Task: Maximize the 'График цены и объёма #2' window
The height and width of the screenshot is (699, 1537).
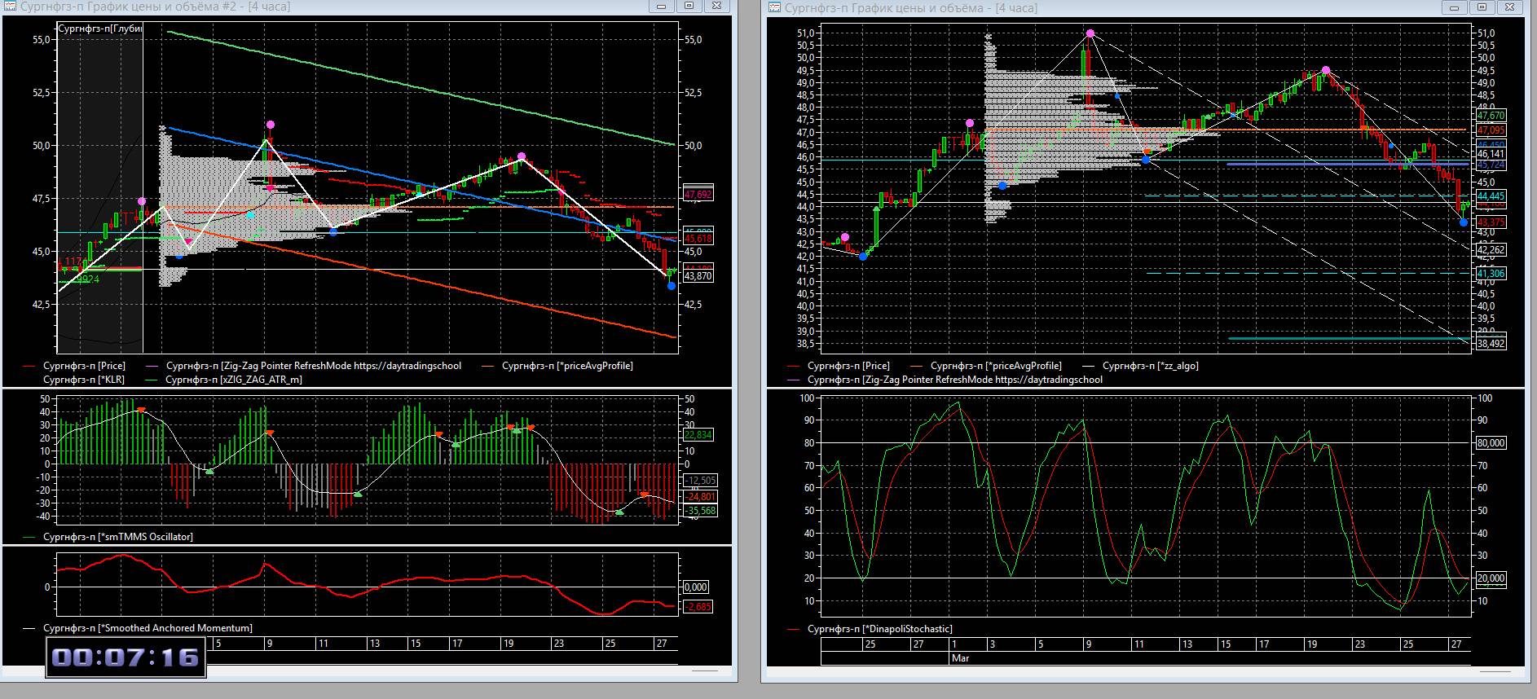Action: pyautogui.click(x=689, y=7)
